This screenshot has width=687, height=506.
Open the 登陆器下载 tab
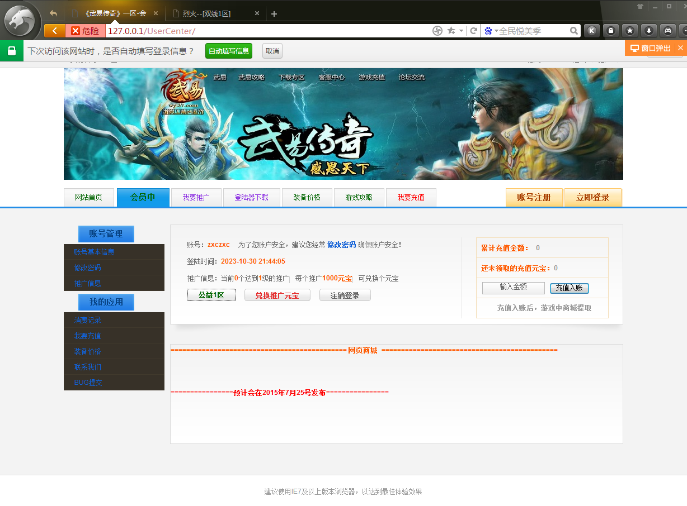(251, 197)
